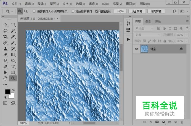Change screen mode icon in toolbox
The height and width of the screenshot is (126, 191).
(13, 103)
